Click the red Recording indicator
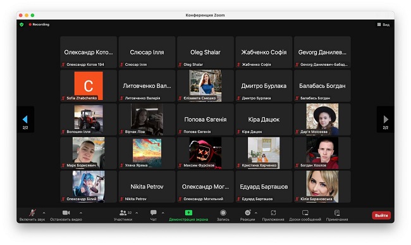Viewport: 411px width, 245px height. (x=39, y=25)
